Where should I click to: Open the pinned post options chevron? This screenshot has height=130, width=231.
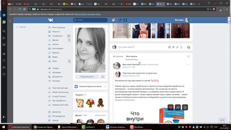pos(188,65)
